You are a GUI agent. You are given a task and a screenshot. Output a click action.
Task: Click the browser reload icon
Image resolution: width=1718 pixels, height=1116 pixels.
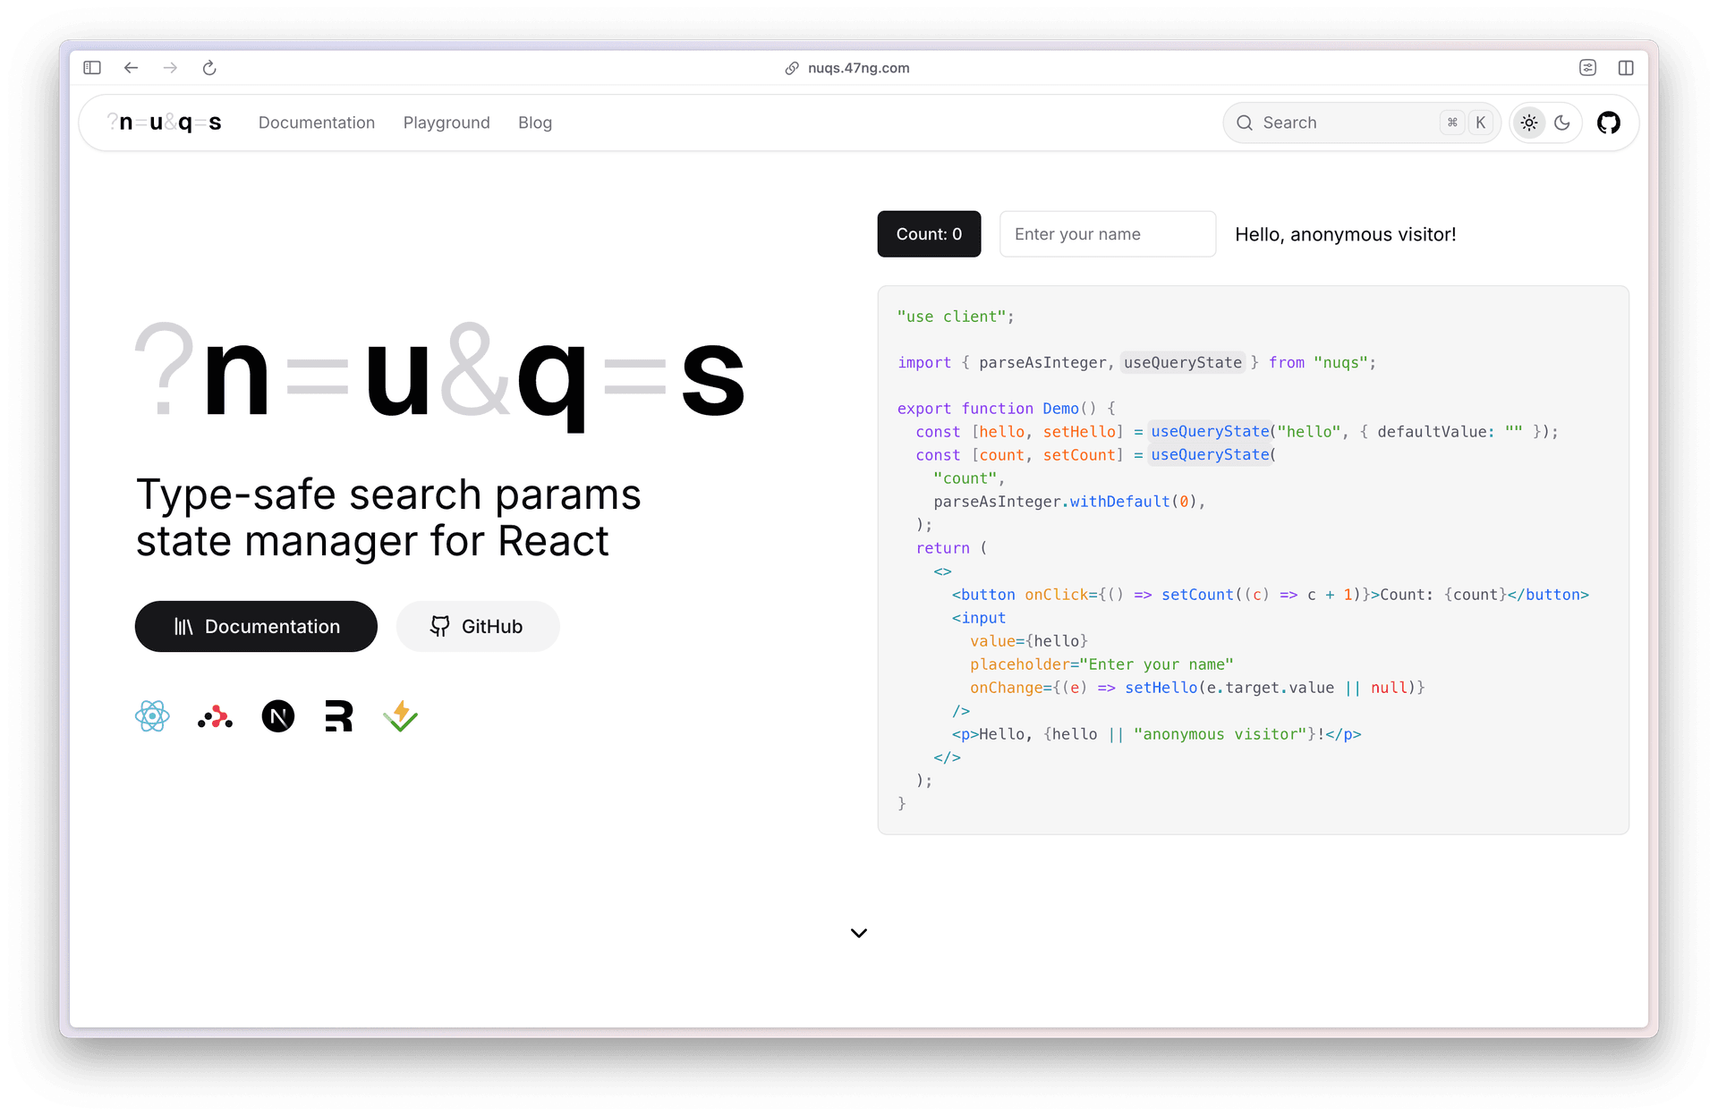click(209, 68)
